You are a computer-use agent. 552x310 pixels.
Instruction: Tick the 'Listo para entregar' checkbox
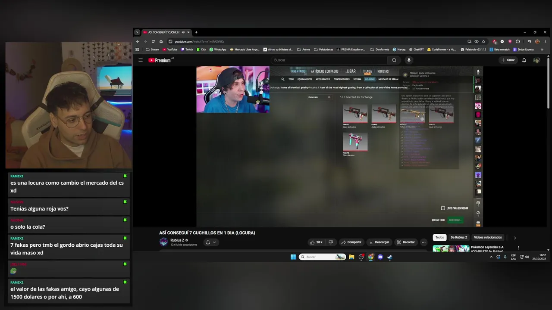point(443,208)
